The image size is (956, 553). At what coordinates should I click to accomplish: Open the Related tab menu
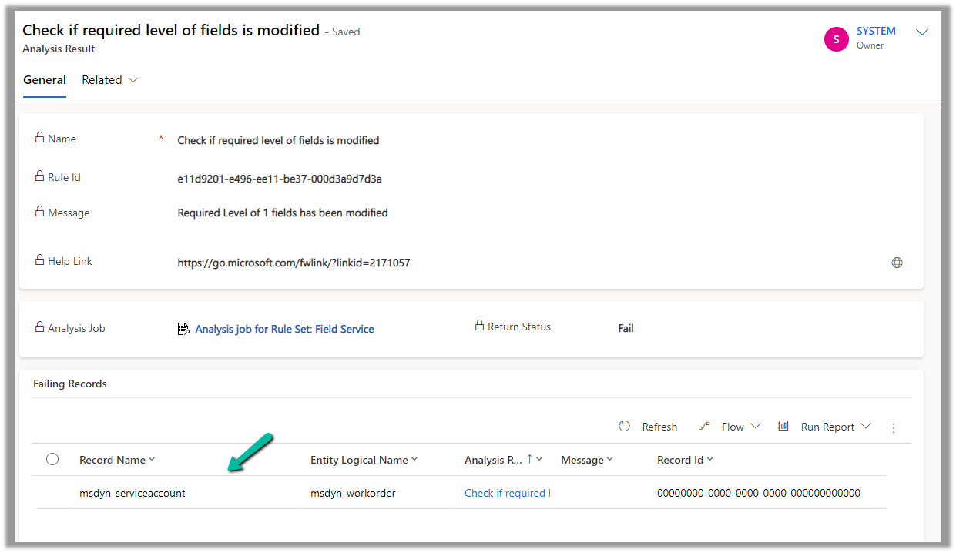(109, 80)
